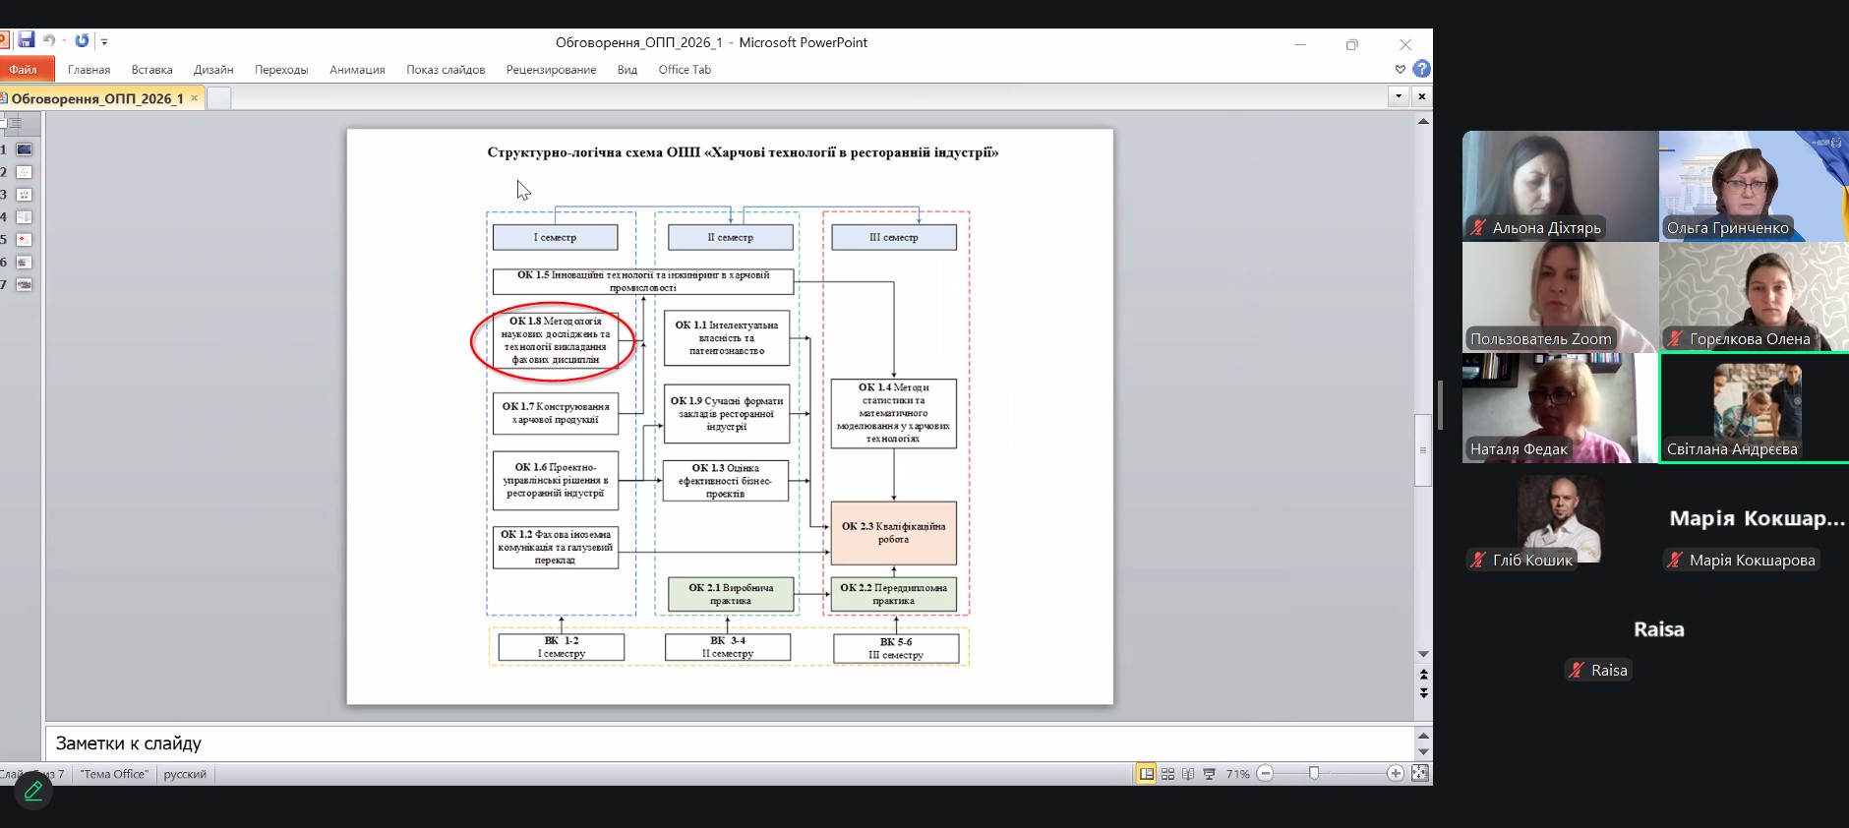Switch to Outline tab in slide pane

click(x=15, y=123)
